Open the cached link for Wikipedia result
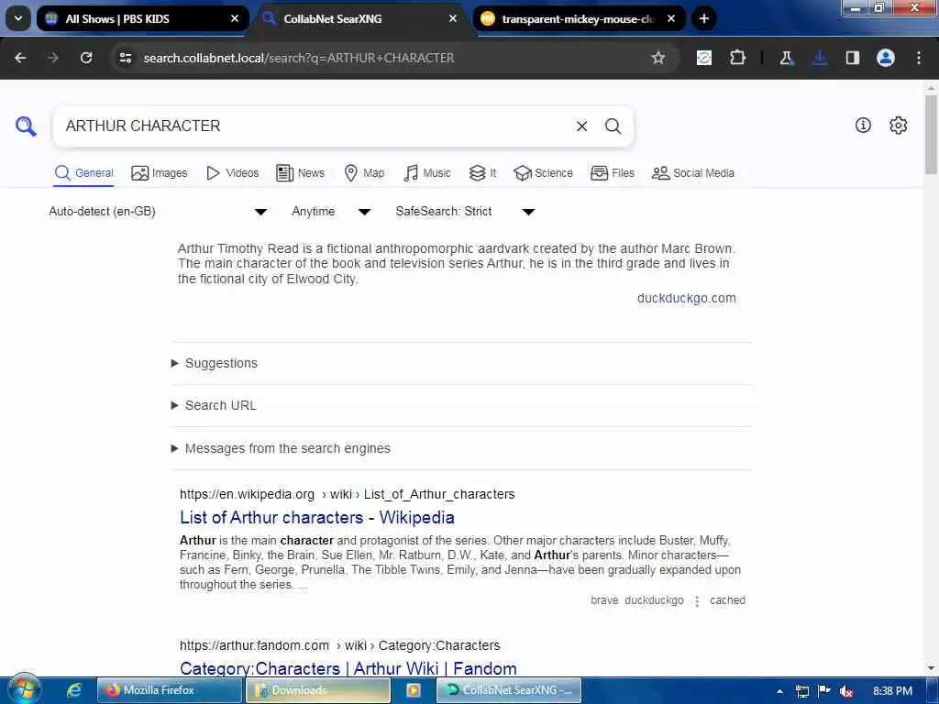939x704 pixels. 727,600
